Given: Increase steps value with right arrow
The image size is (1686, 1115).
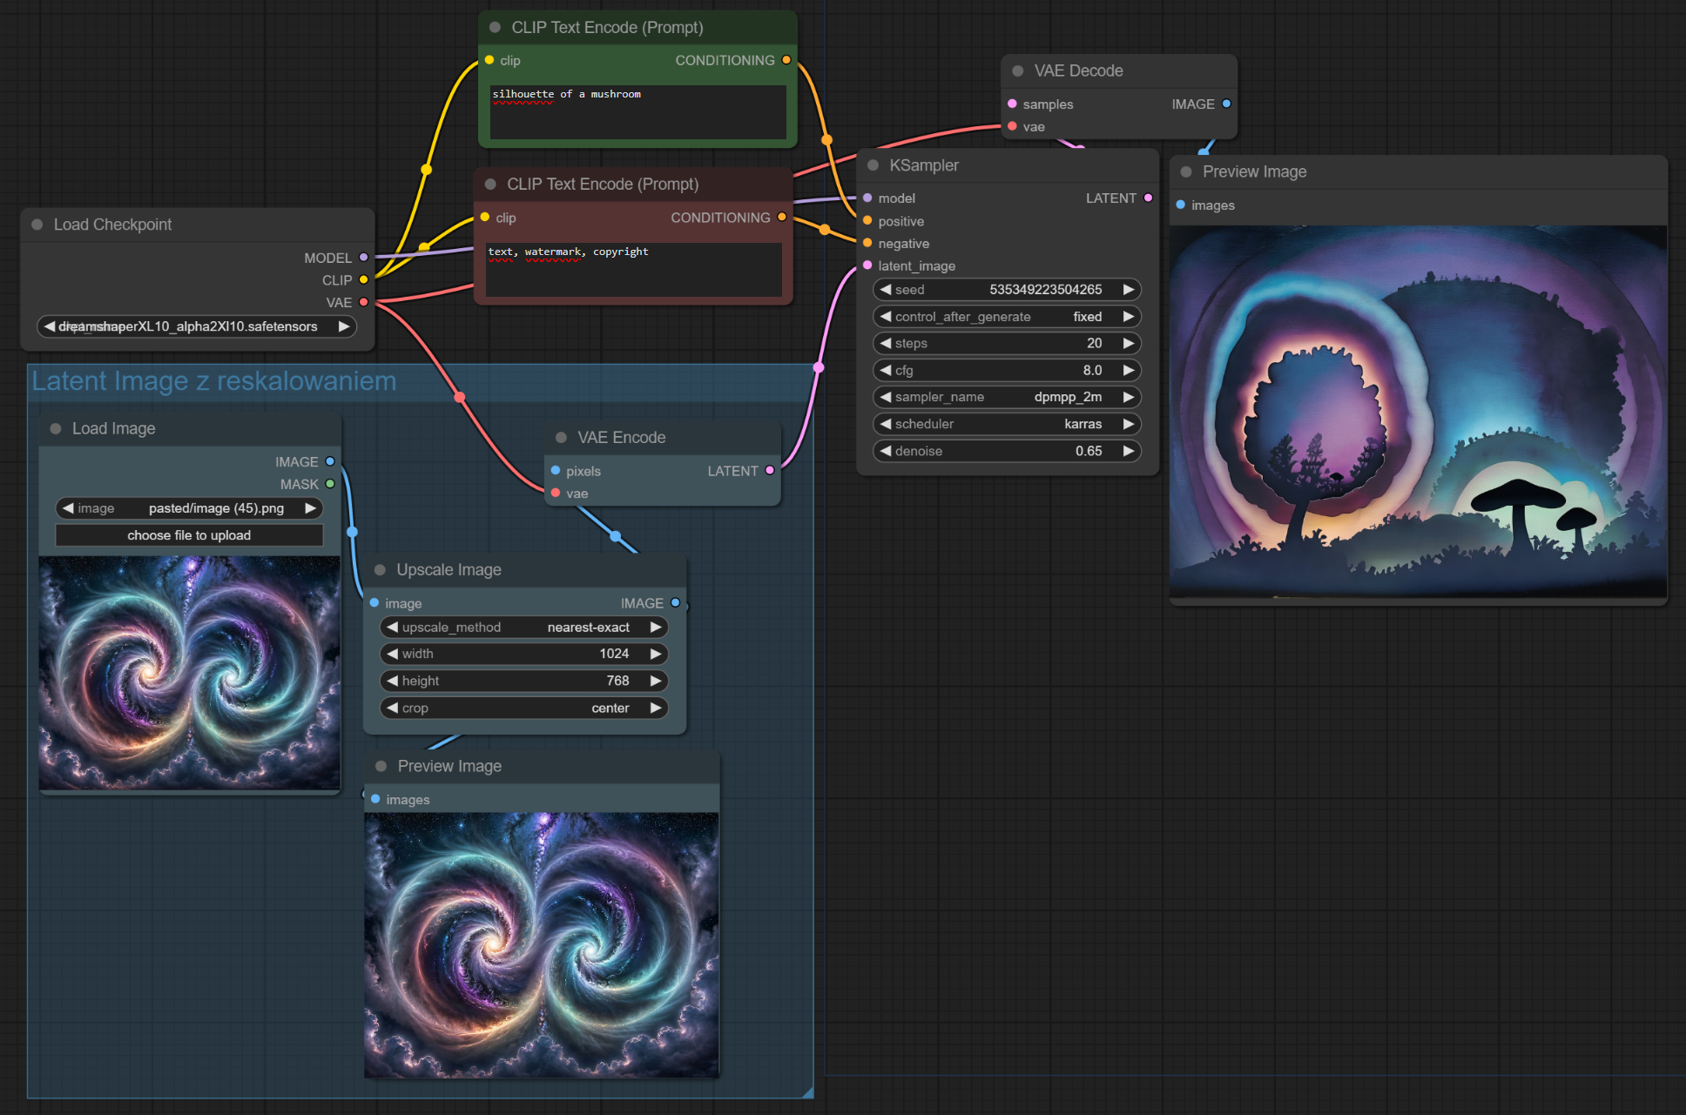Looking at the screenshot, I should coord(1129,343).
